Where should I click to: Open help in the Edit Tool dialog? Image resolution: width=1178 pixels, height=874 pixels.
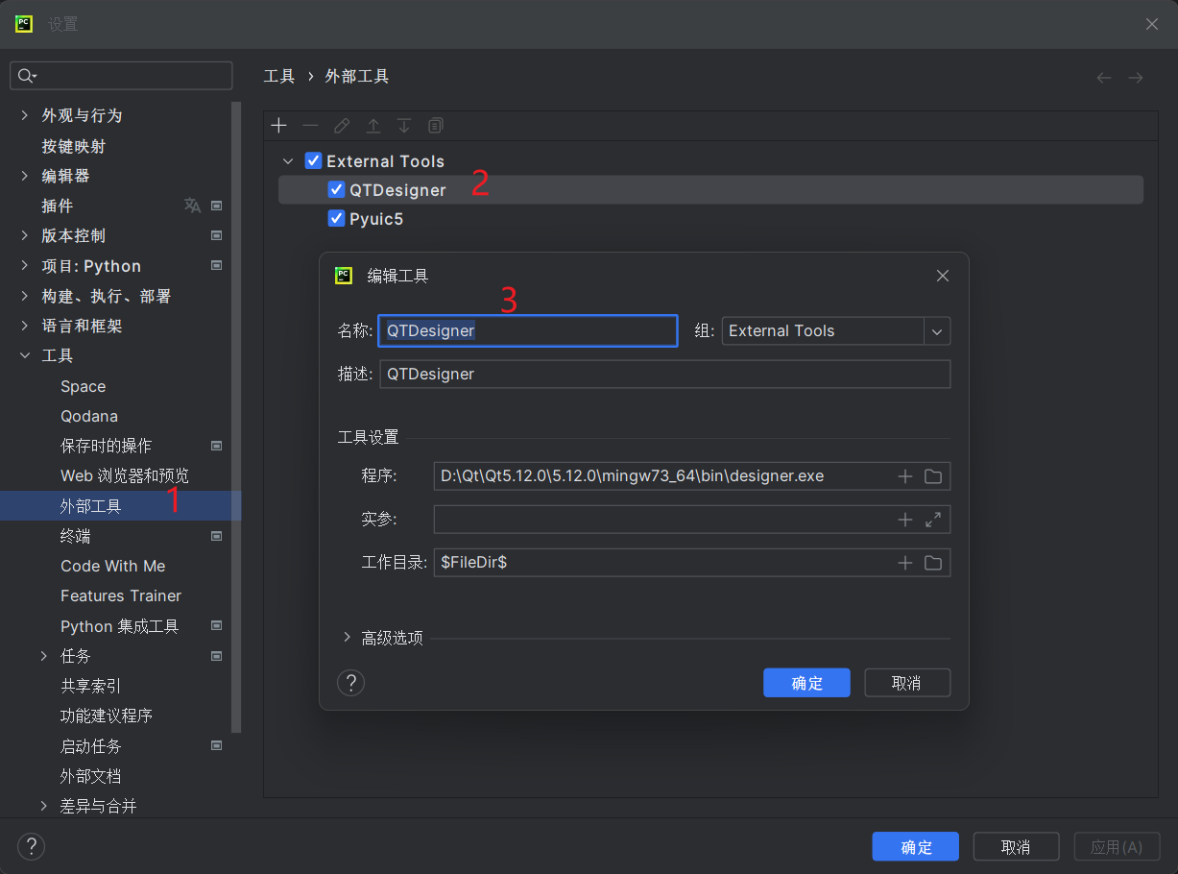pyautogui.click(x=350, y=683)
